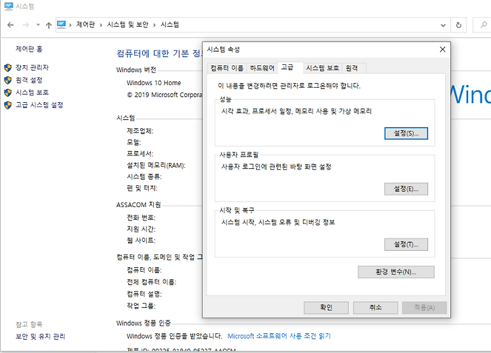Click computer icon in address bar

62,25
